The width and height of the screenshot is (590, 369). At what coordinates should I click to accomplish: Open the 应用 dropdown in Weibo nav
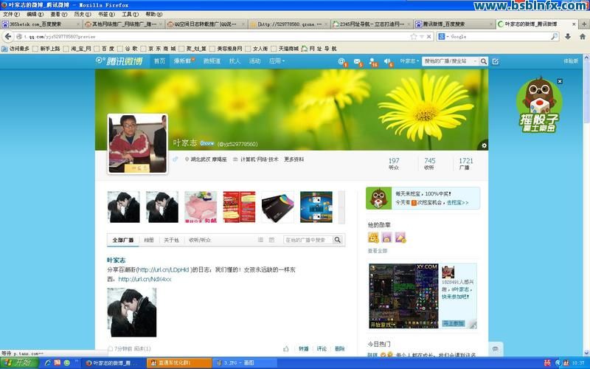[277, 61]
